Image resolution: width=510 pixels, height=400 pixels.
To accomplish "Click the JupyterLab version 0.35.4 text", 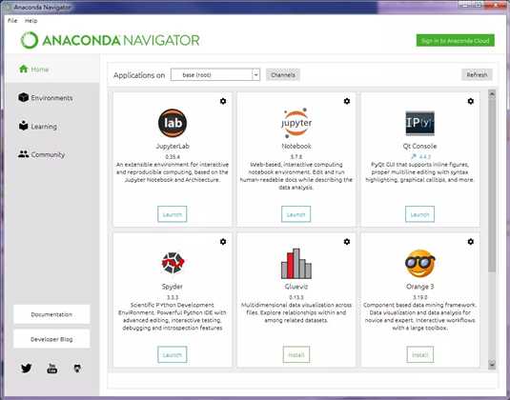I will 173,156.
